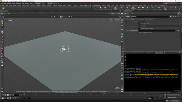The height and width of the screenshot is (102, 182).
Task: Switch to the Asset Browser tab
Action: [149, 53]
